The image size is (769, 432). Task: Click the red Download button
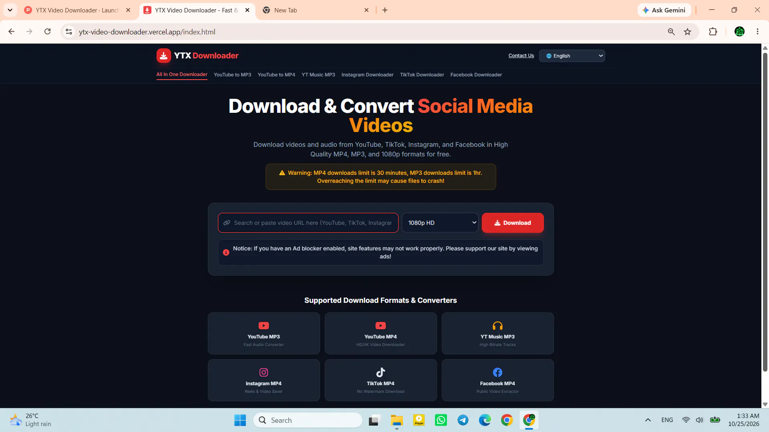[x=513, y=223]
